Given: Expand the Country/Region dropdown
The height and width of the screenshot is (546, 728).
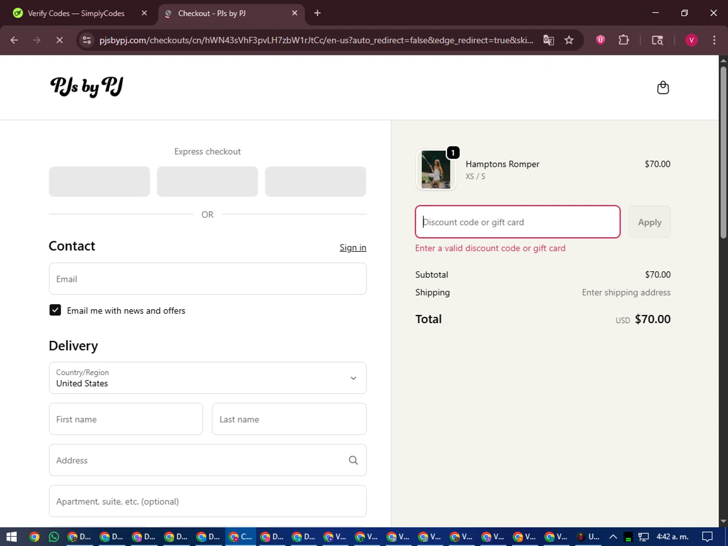Looking at the screenshot, I should pyautogui.click(x=208, y=378).
